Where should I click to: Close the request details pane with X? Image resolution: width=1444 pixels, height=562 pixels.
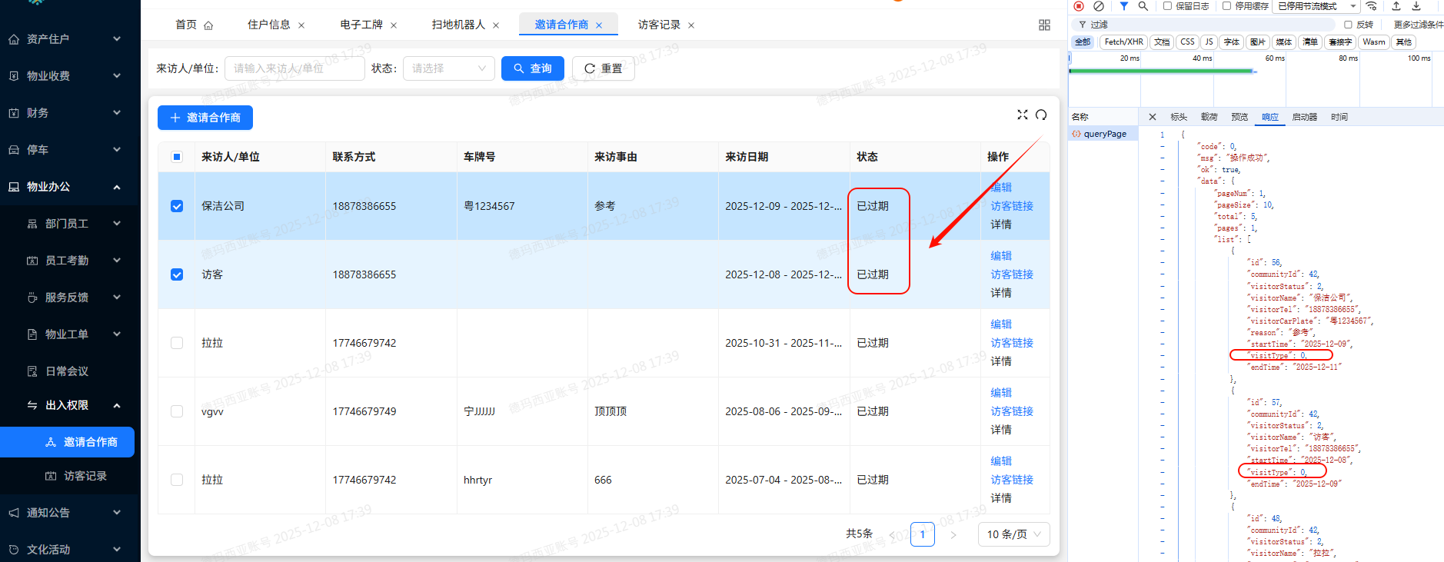(x=1152, y=117)
